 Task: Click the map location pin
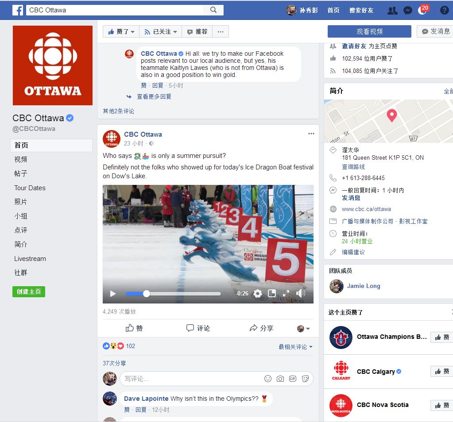coord(392,115)
